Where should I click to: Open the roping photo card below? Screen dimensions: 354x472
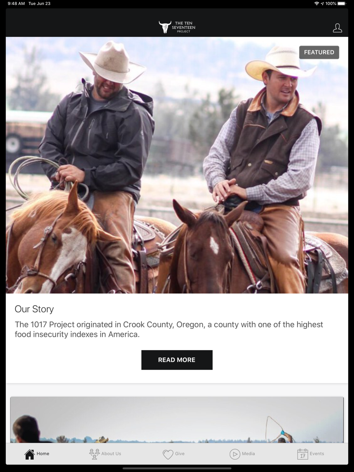pyautogui.click(x=177, y=420)
